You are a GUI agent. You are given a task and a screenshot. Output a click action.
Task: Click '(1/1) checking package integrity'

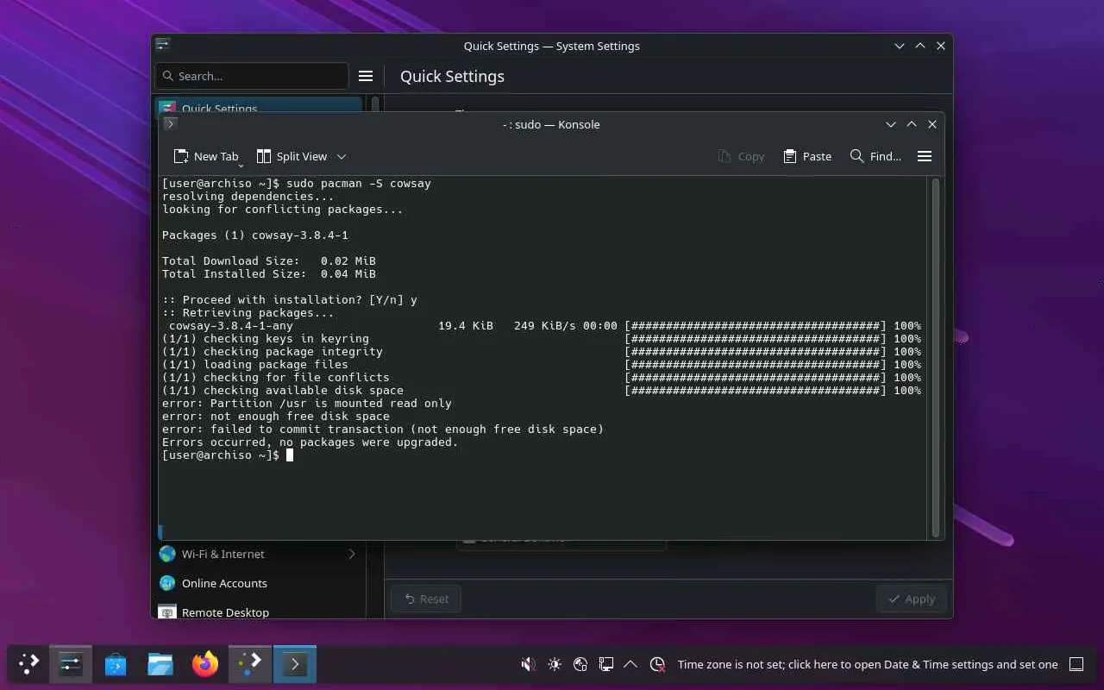pyautogui.click(x=273, y=351)
